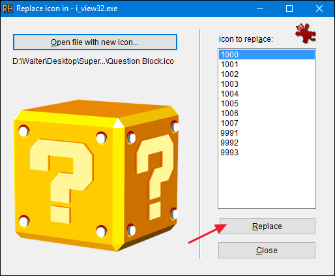The width and height of the screenshot is (335, 276).
Task: Minimize the Replace icon dialog window
Action: pyautogui.click(x=260, y=8)
